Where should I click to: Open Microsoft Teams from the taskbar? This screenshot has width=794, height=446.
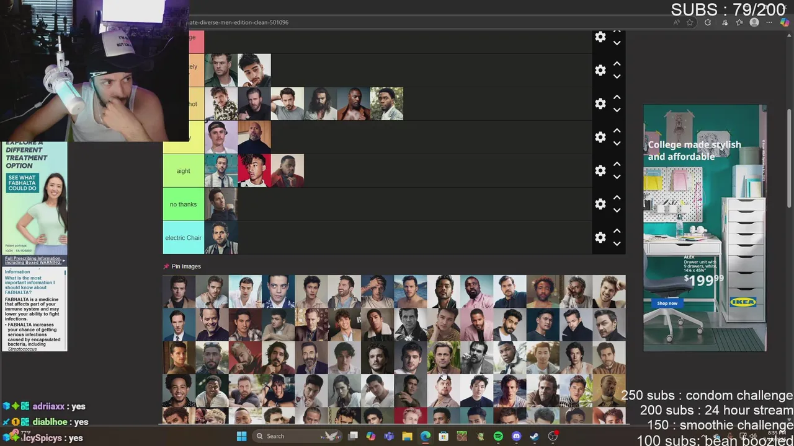tap(389, 436)
